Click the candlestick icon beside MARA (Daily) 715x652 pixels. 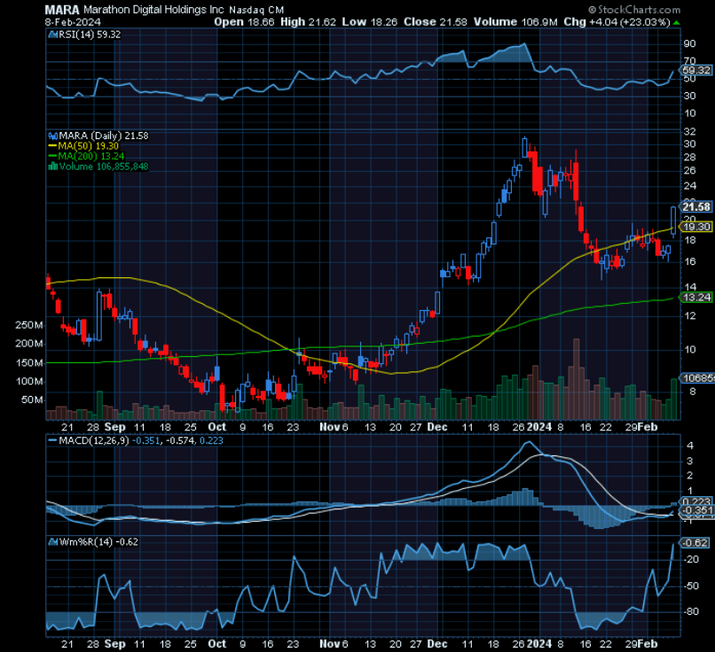coord(52,135)
